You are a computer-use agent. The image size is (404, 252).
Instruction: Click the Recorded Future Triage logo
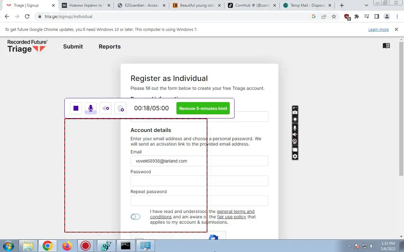click(27, 46)
